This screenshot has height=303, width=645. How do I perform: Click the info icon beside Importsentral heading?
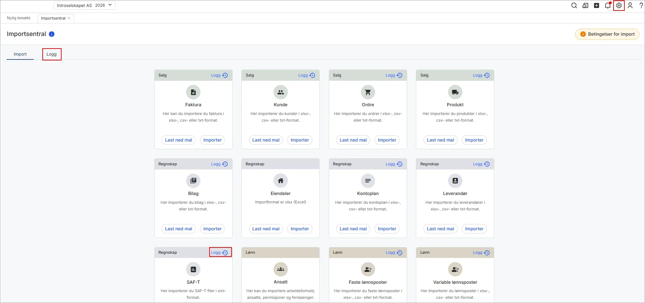[x=52, y=34]
